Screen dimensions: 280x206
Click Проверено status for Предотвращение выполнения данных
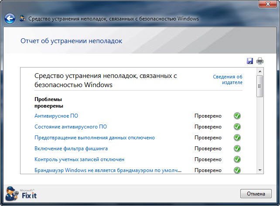tap(208, 138)
